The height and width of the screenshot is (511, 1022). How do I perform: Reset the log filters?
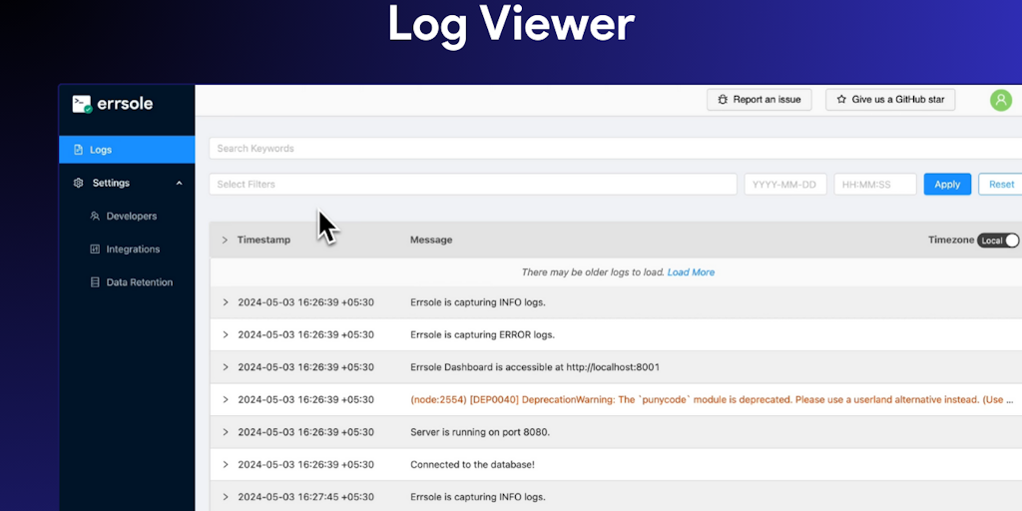(1001, 185)
